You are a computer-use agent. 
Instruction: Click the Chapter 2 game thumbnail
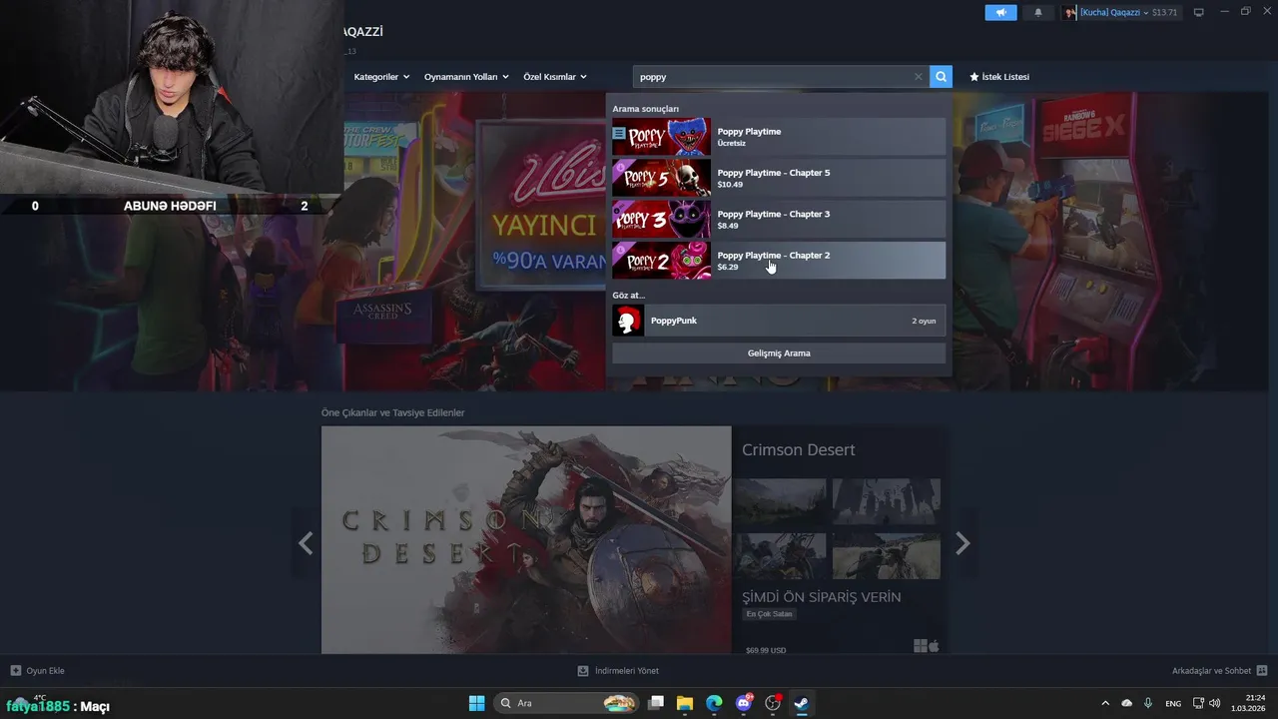(x=661, y=261)
